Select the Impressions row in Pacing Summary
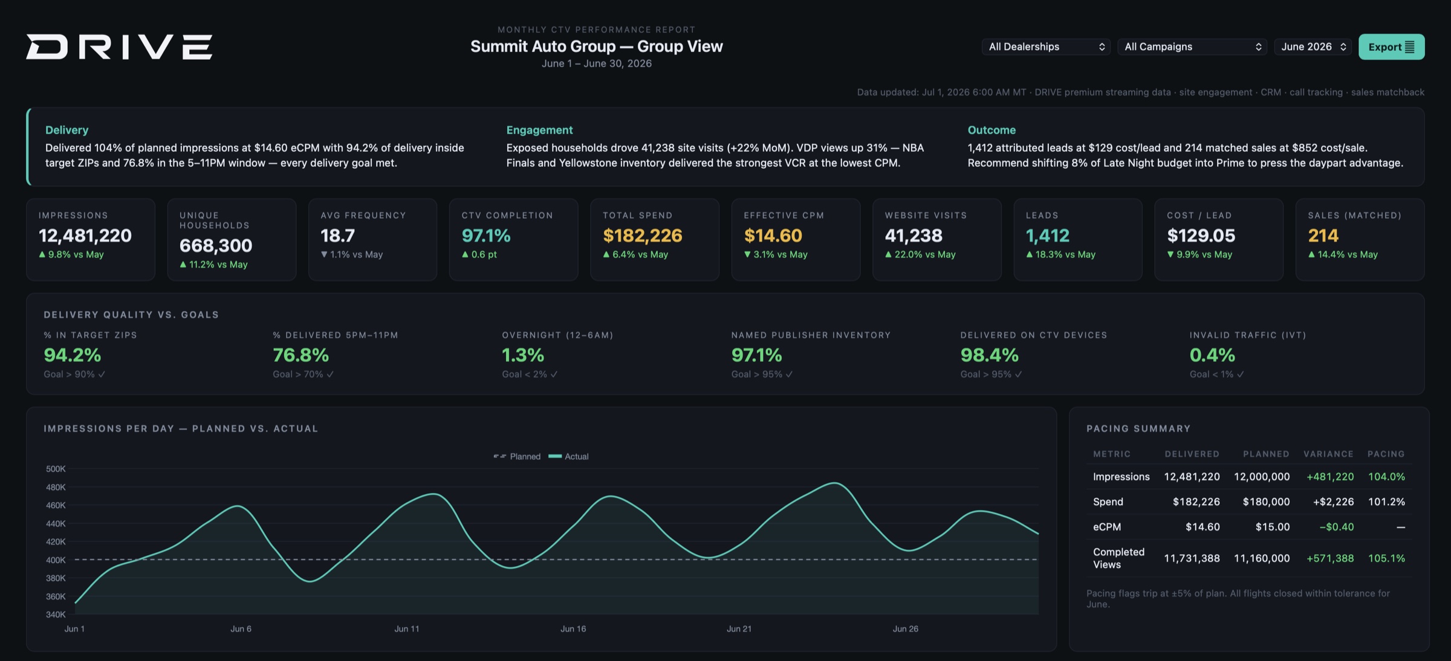The height and width of the screenshot is (661, 1451). click(1249, 477)
